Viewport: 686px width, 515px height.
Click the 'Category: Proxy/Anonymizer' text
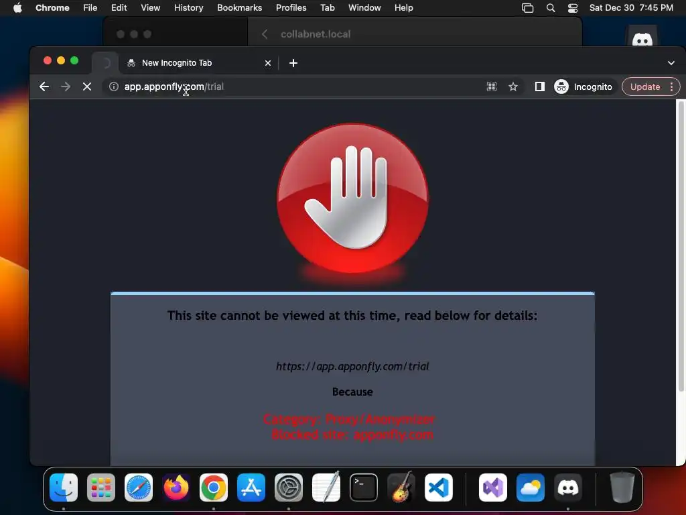click(349, 420)
